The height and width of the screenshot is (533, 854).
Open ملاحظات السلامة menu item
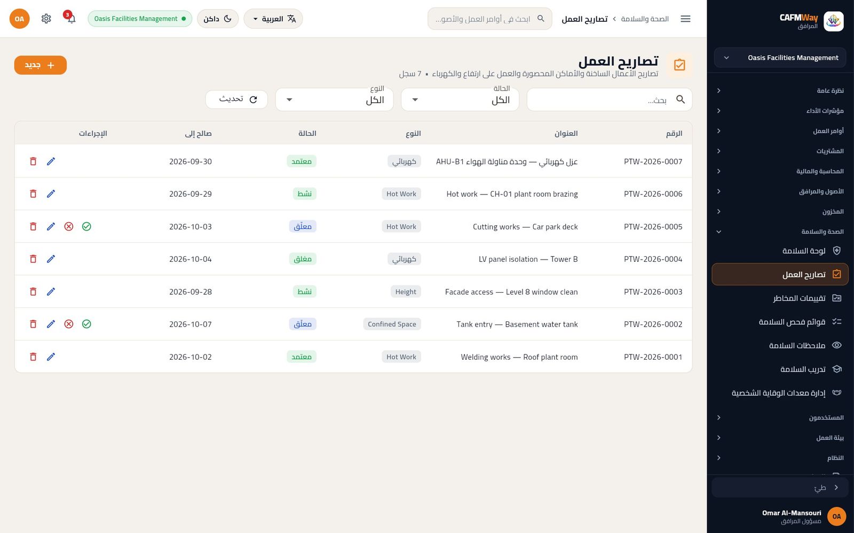780,345
